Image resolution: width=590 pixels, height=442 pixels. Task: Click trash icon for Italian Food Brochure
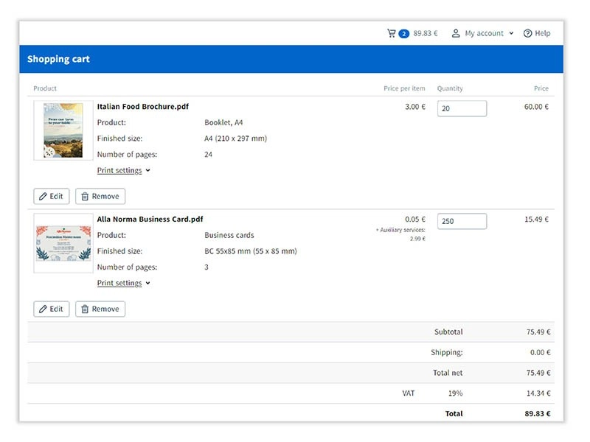(85, 197)
